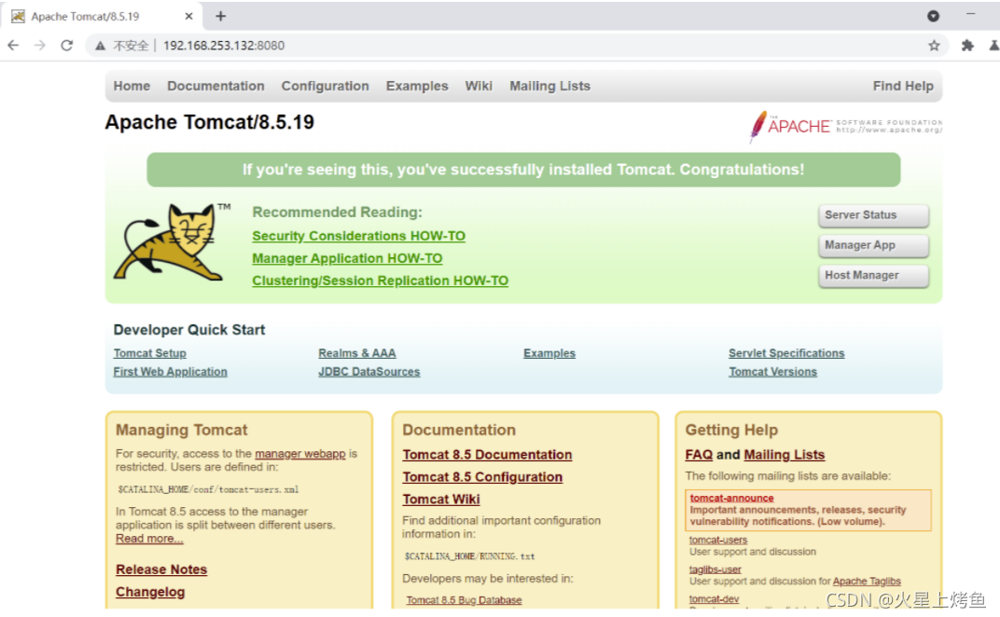Viewport: 1000px width, 617px height.
Task: Open the Servlet Specifications link
Action: coord(786,353)
